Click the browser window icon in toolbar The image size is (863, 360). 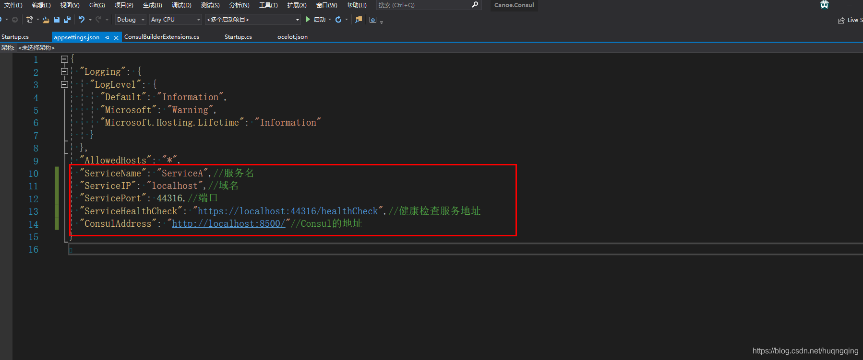373,20
